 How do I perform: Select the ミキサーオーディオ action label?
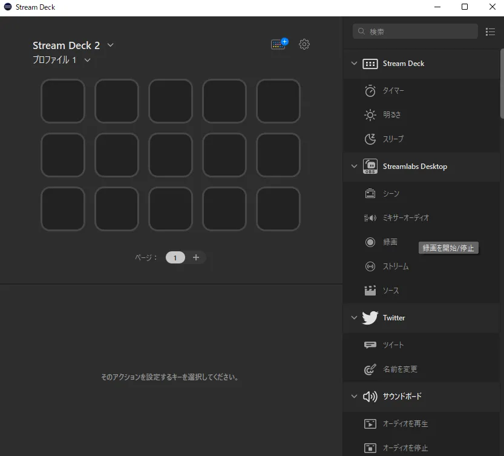point(405,218)
